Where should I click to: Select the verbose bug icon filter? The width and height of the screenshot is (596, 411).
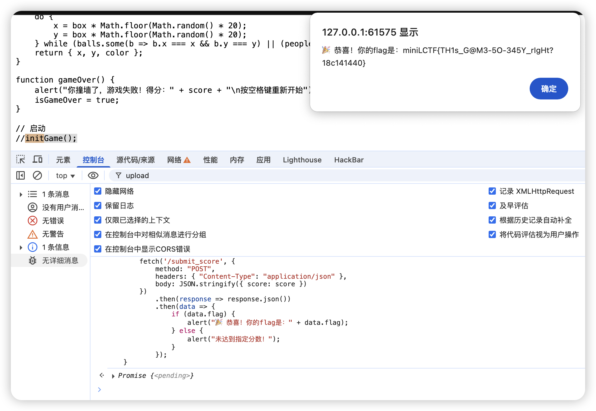coord(33,260)
